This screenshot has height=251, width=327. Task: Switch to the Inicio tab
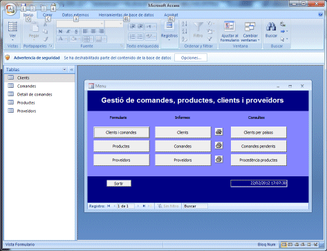click(28, 15)
